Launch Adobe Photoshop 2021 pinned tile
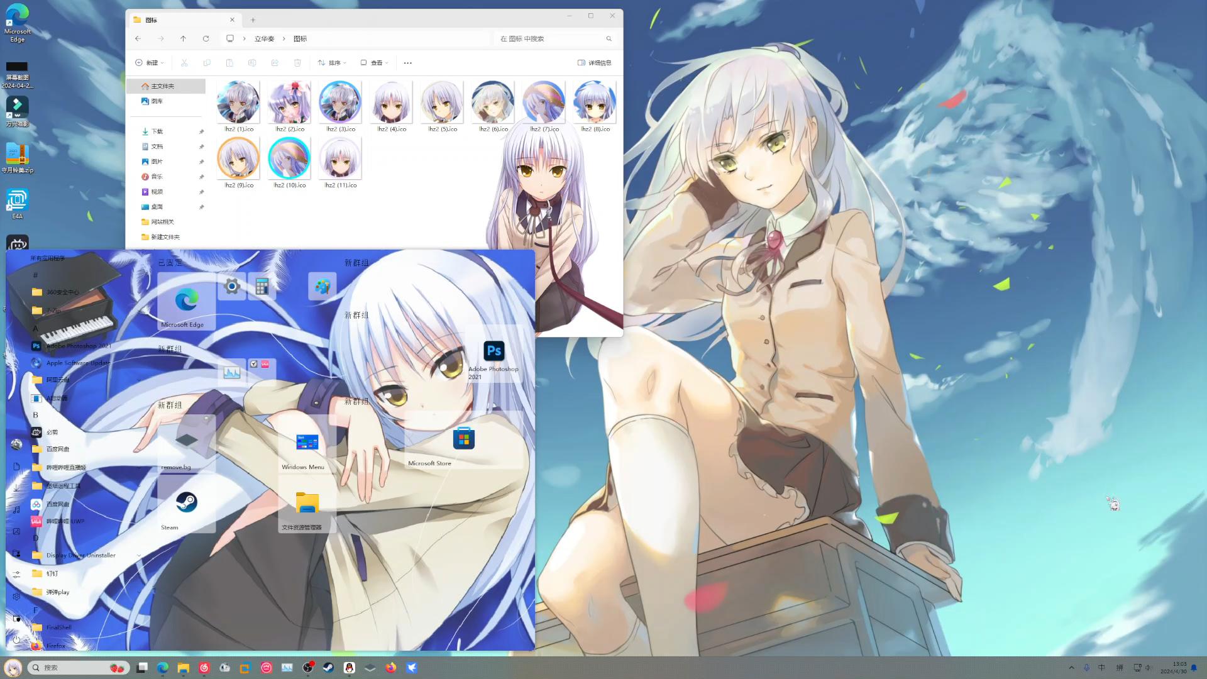The width and height of the screenshot is (1207, 679). (493, 351)
